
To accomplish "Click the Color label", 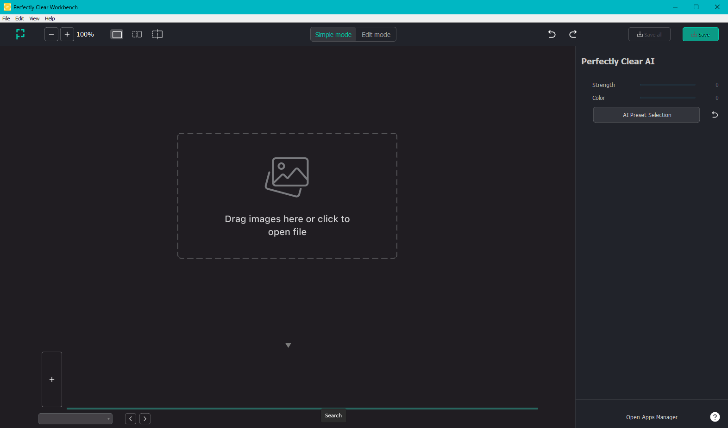I will tap(598, 98).
